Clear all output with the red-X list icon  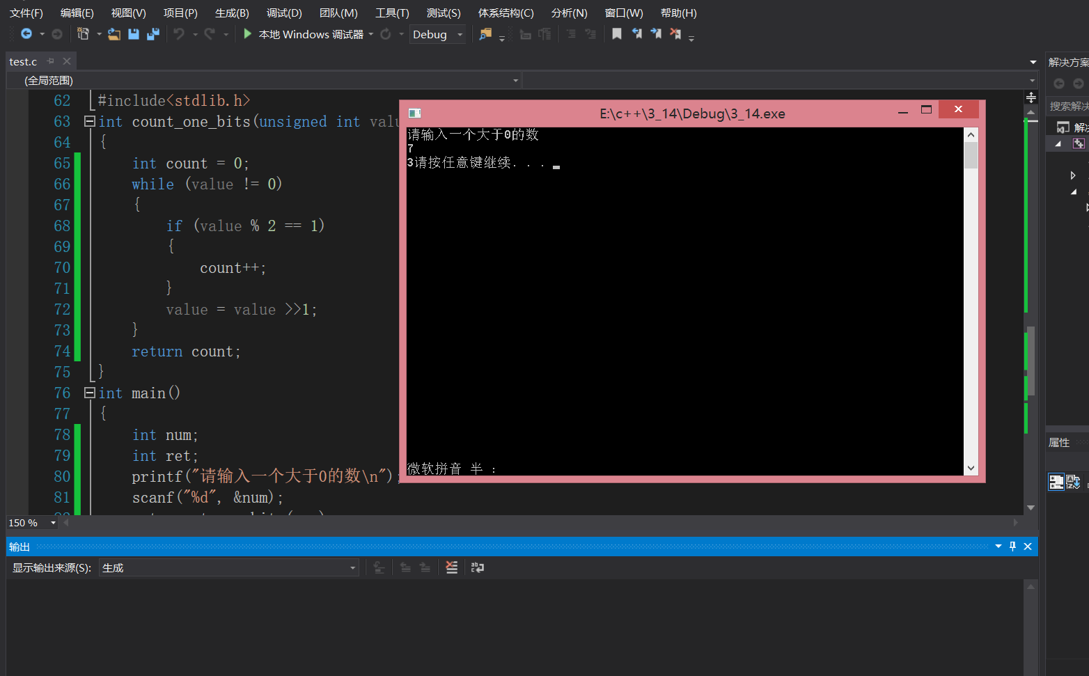452,567
